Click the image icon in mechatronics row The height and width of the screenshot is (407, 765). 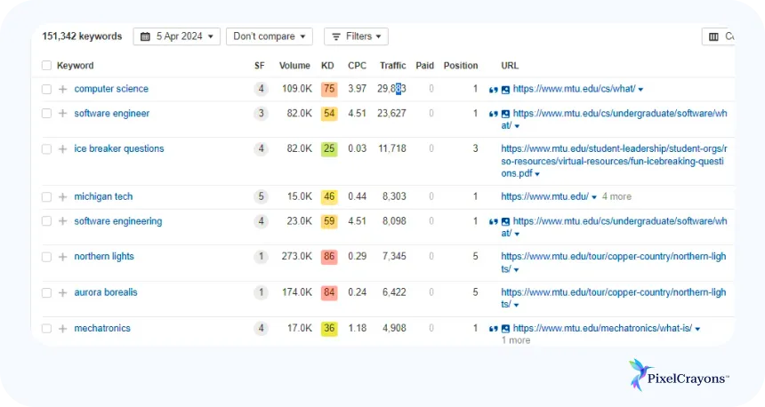point(505,329)
